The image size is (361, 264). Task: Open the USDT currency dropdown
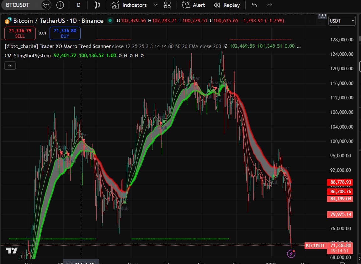342,21
